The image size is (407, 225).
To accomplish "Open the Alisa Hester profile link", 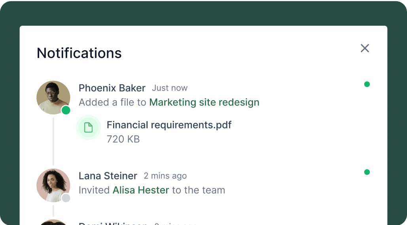I will click(141, 190).
